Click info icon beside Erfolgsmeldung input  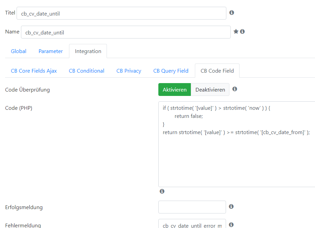(x=231, y=206)
